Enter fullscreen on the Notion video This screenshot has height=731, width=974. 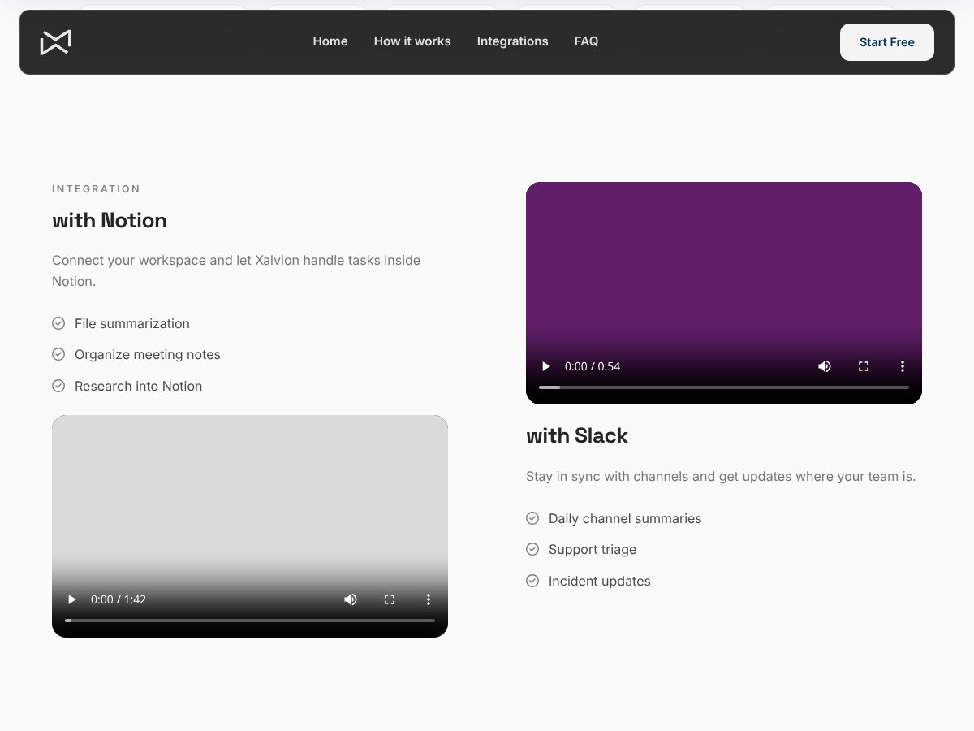pyautogui.click(x=390, y=599)
